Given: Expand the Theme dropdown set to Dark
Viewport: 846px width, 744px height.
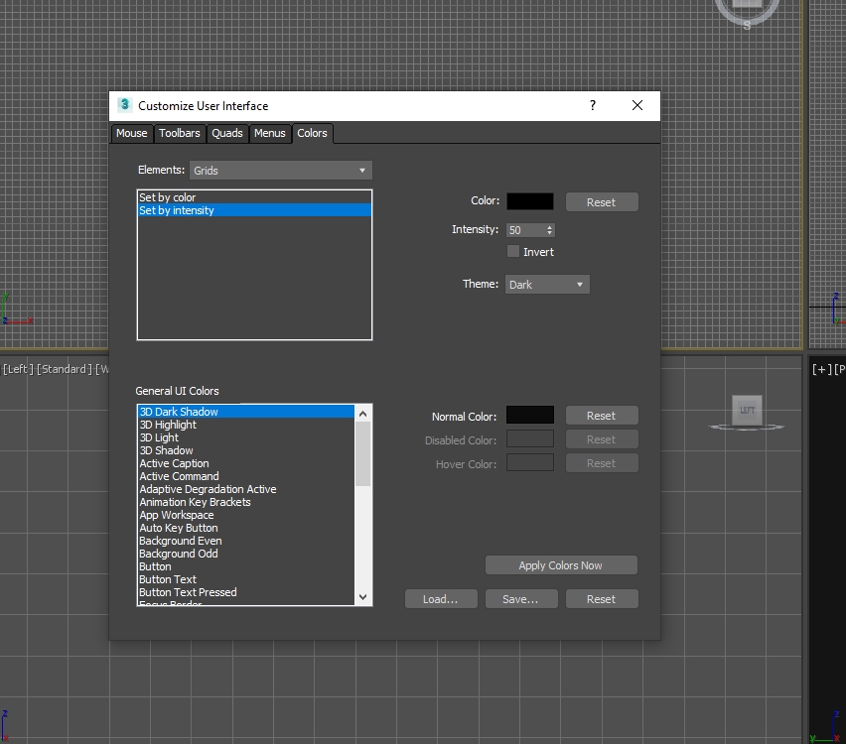Looking at the screenshot, I should click(x=547, y=285).
